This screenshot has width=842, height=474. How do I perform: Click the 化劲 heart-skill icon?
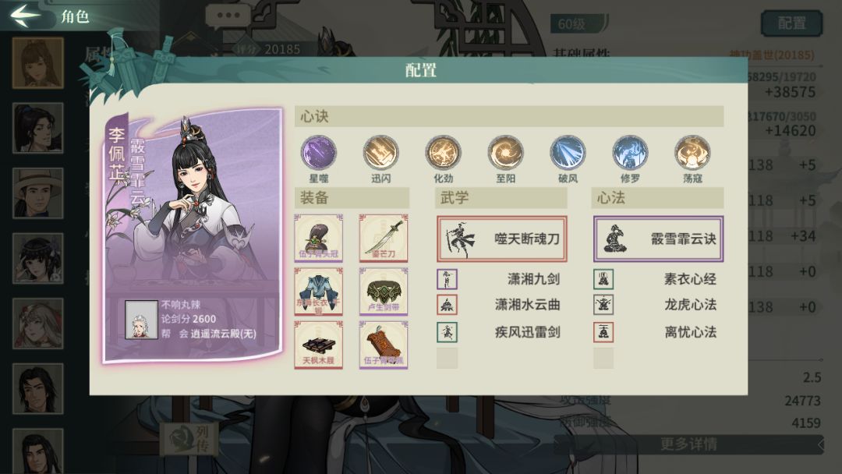[443, 153]
